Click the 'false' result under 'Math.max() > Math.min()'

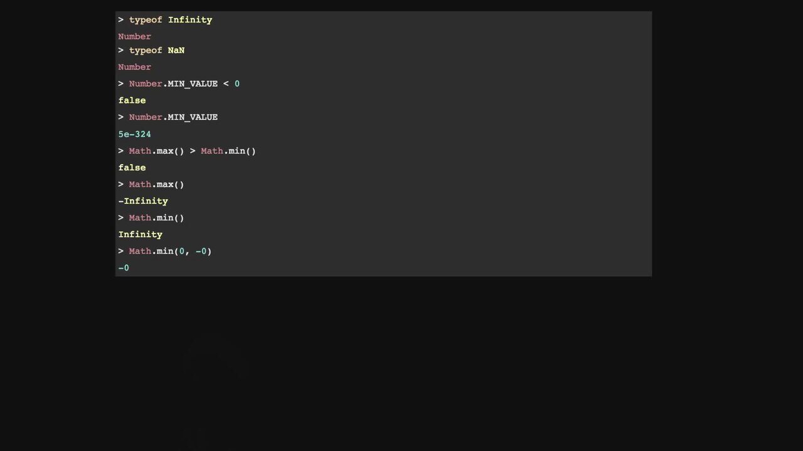tap(132, 168)
